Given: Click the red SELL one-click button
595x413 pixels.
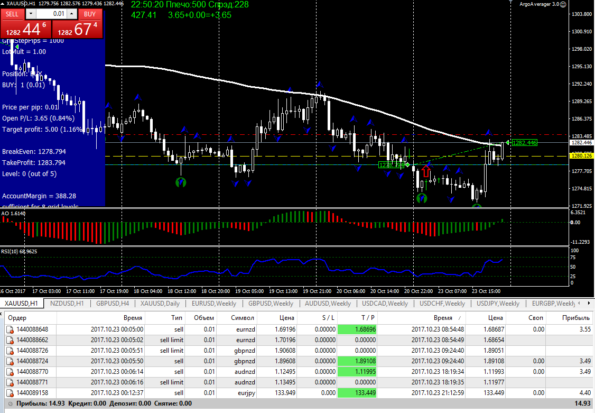Looking at the screenshot, I should point(12,14).
